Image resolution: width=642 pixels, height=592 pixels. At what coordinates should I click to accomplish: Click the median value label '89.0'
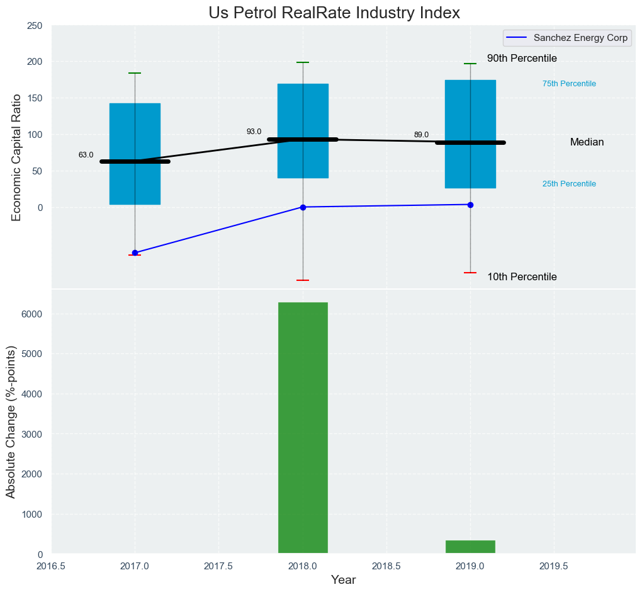[421, 135]
